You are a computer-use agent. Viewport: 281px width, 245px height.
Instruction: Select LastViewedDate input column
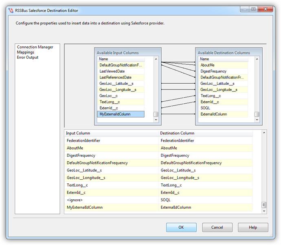click(121, 71)
